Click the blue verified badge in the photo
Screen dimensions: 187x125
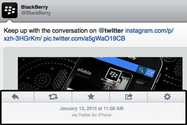point(117,85)
